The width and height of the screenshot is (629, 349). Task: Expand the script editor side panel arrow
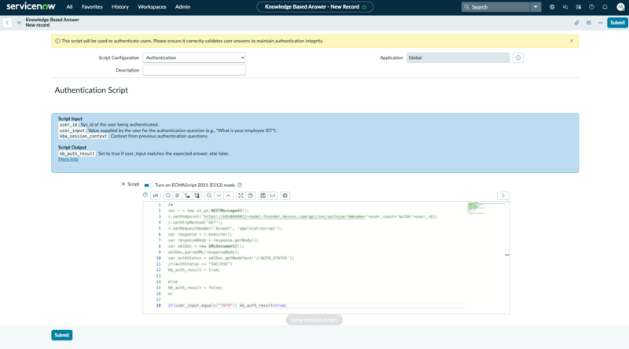(x=503, y=196)
